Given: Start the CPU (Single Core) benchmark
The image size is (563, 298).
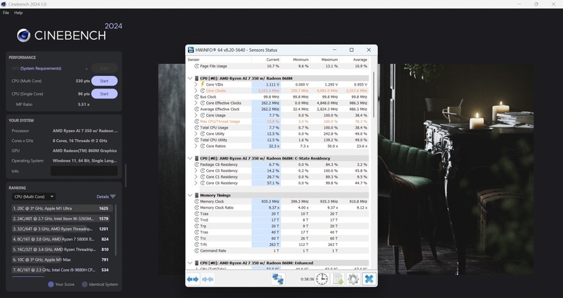Looking at the screenshot, I should point(104,93).
